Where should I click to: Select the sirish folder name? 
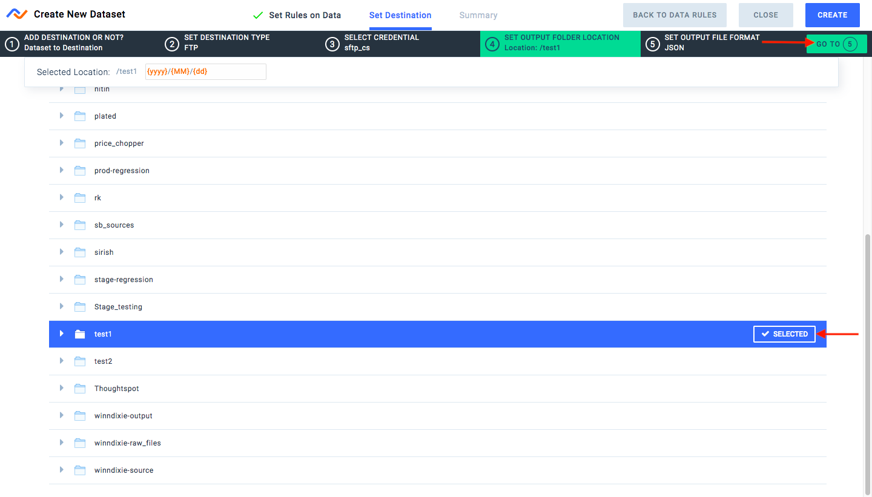[x=104, y=252]
